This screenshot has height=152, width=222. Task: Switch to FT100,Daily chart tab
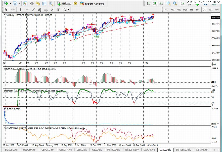coord(114,150)
